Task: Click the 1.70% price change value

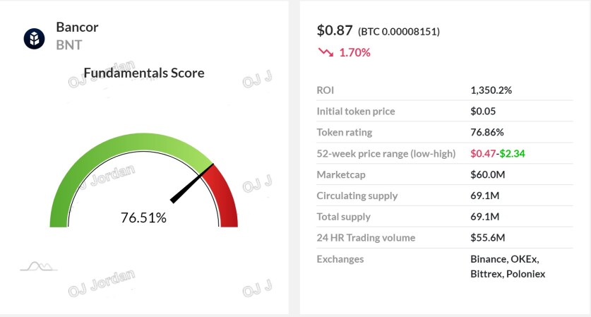Action: pyautogui.click(x=354, y=52)
